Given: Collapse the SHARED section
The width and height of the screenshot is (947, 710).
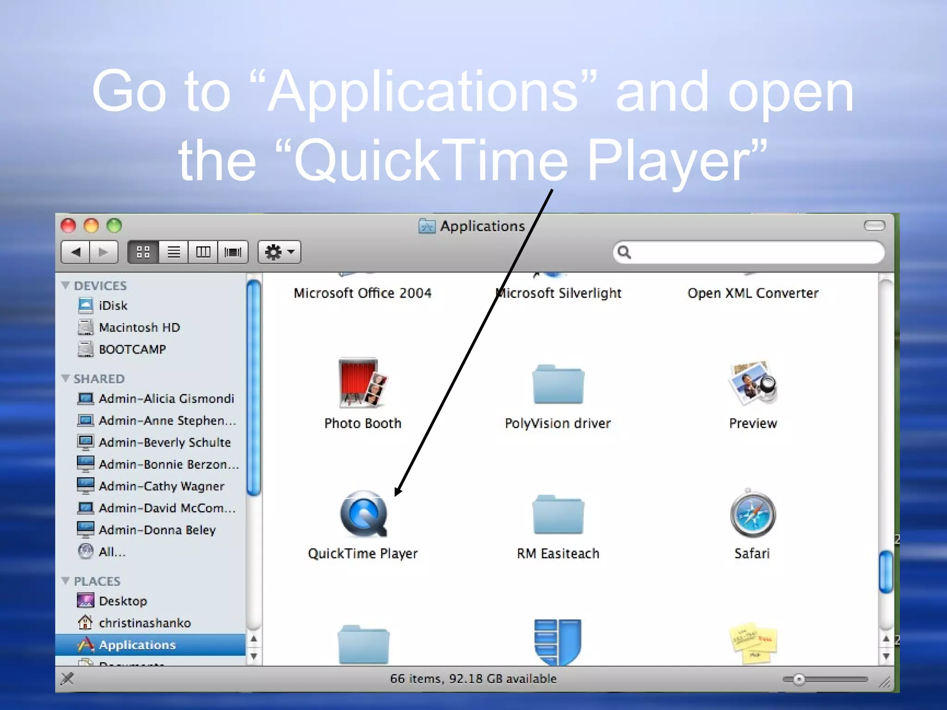Looking at the screenshot, I should click(66, 378).
